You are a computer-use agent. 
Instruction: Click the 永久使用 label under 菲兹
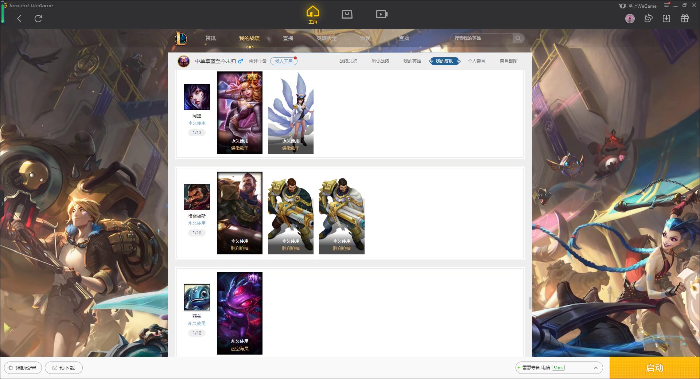(x=197, y=324)
